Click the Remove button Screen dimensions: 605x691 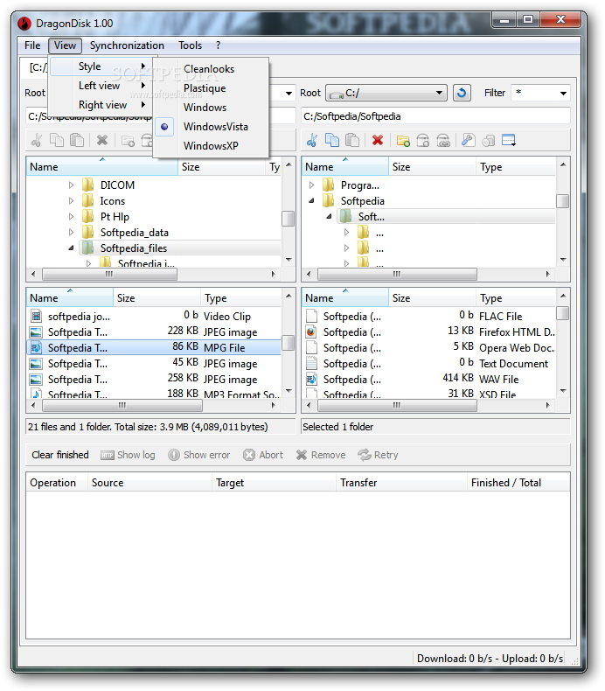(321, 455)
